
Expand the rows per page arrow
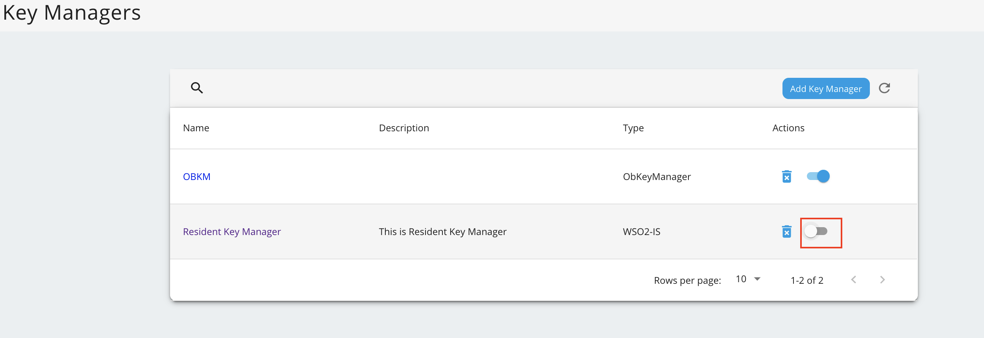(x=757, y=279)
